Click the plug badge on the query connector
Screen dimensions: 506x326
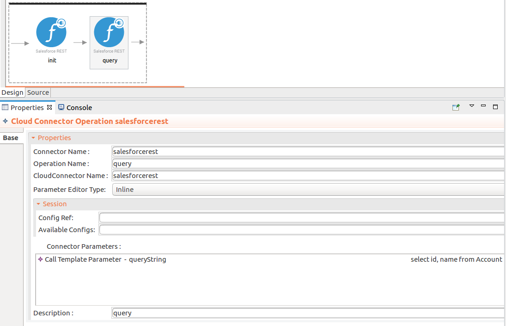(119, 23)
